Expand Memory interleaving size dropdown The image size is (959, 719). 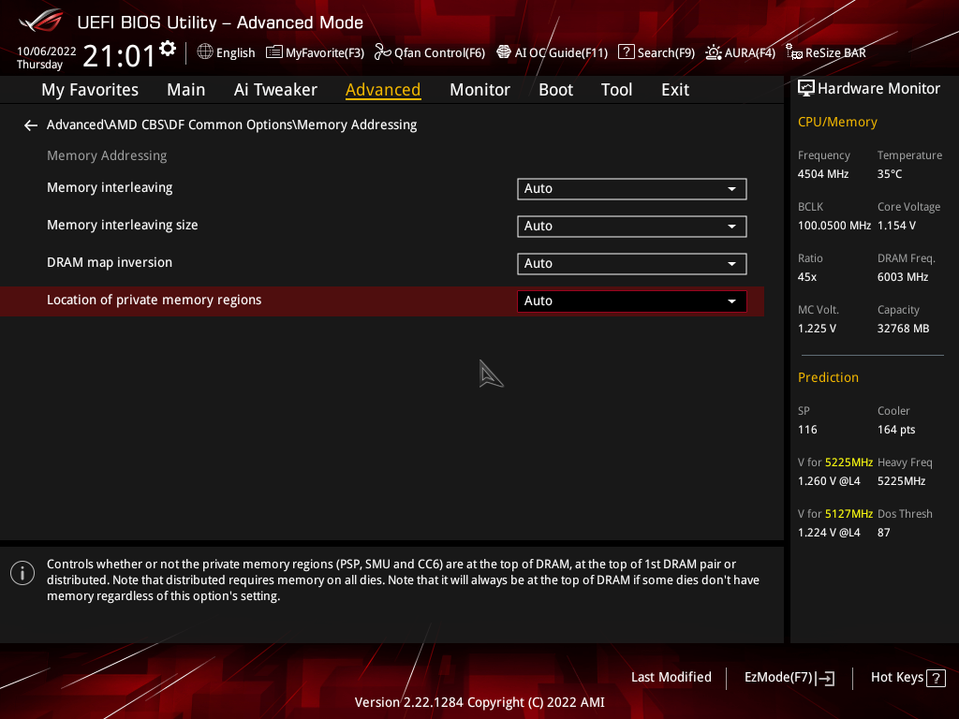tap(631, 227)
